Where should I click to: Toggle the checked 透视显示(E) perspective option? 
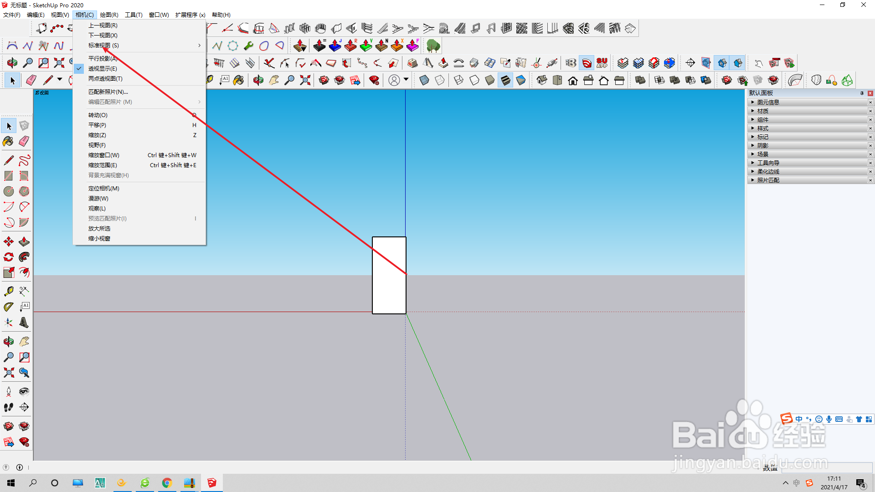[103, 69]
